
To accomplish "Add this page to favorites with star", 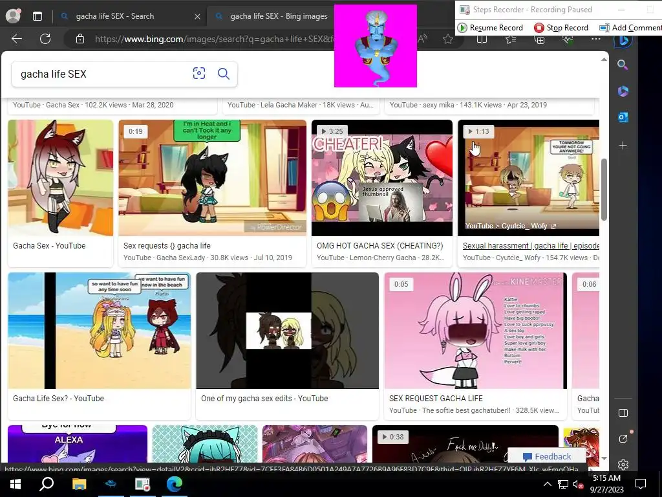I will point(448,39).
